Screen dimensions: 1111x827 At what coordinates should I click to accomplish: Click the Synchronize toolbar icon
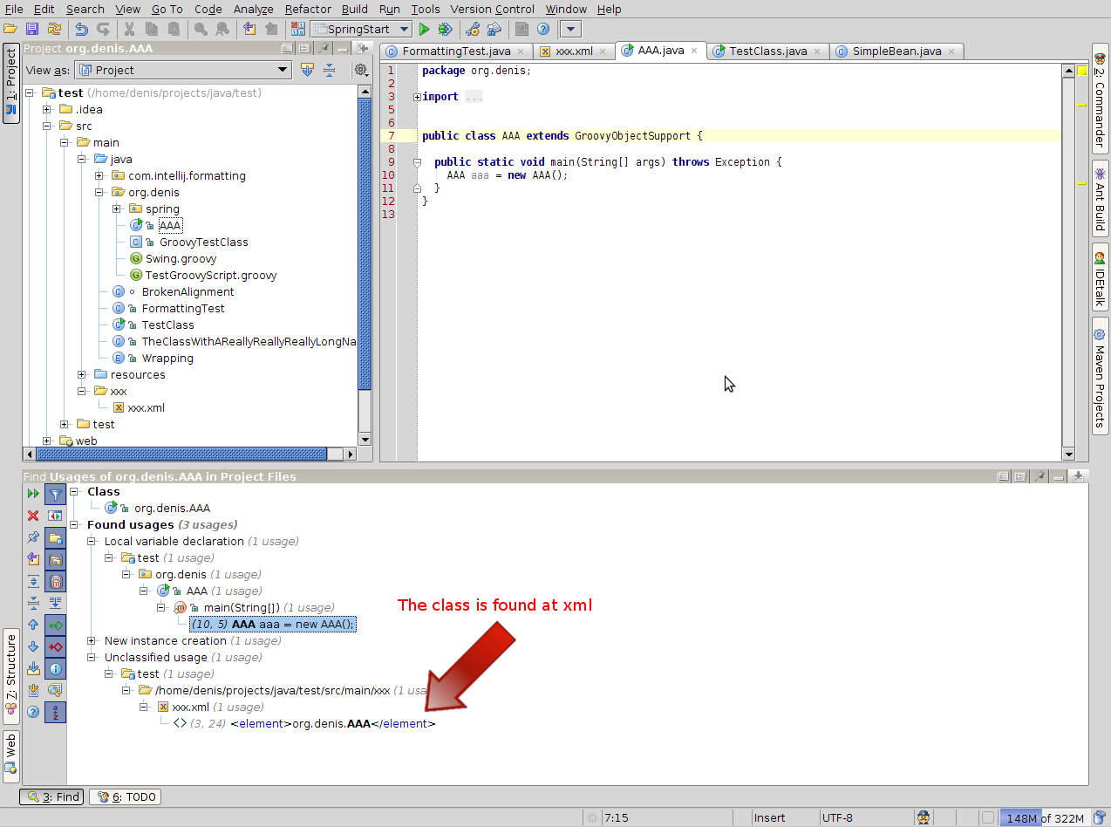[54, 29]
